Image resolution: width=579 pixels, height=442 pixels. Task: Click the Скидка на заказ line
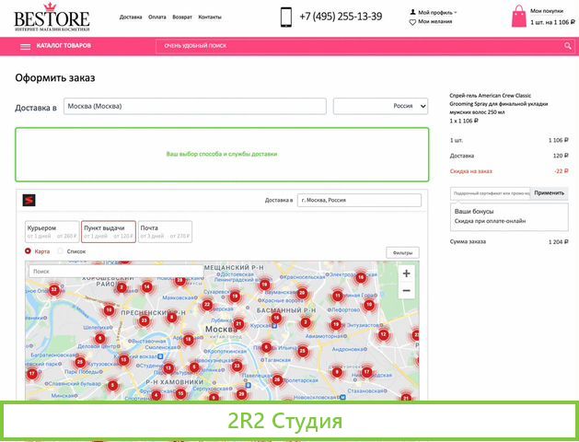pyautogui.click(x=509, y=171)
